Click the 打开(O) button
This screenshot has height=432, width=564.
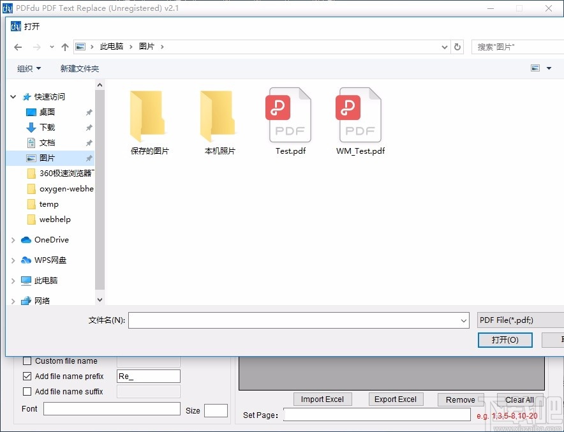505,340
